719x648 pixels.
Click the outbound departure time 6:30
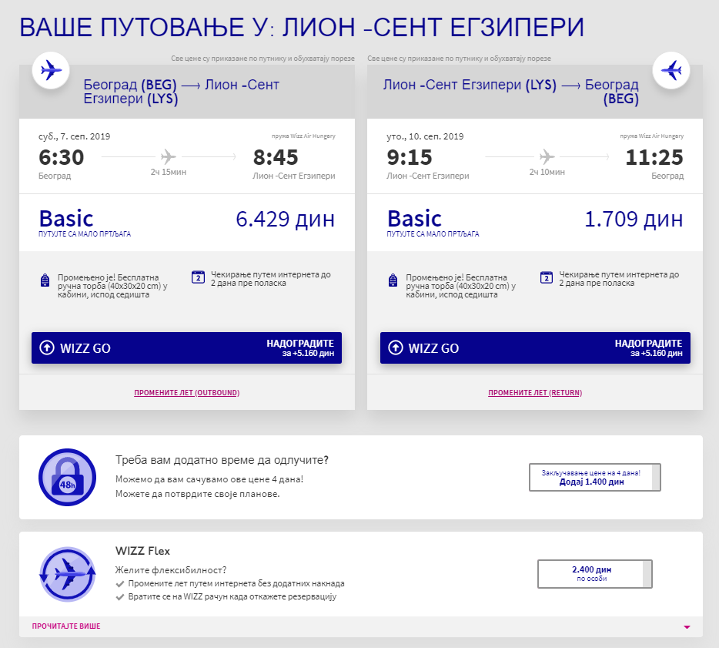tap(62, 157)
